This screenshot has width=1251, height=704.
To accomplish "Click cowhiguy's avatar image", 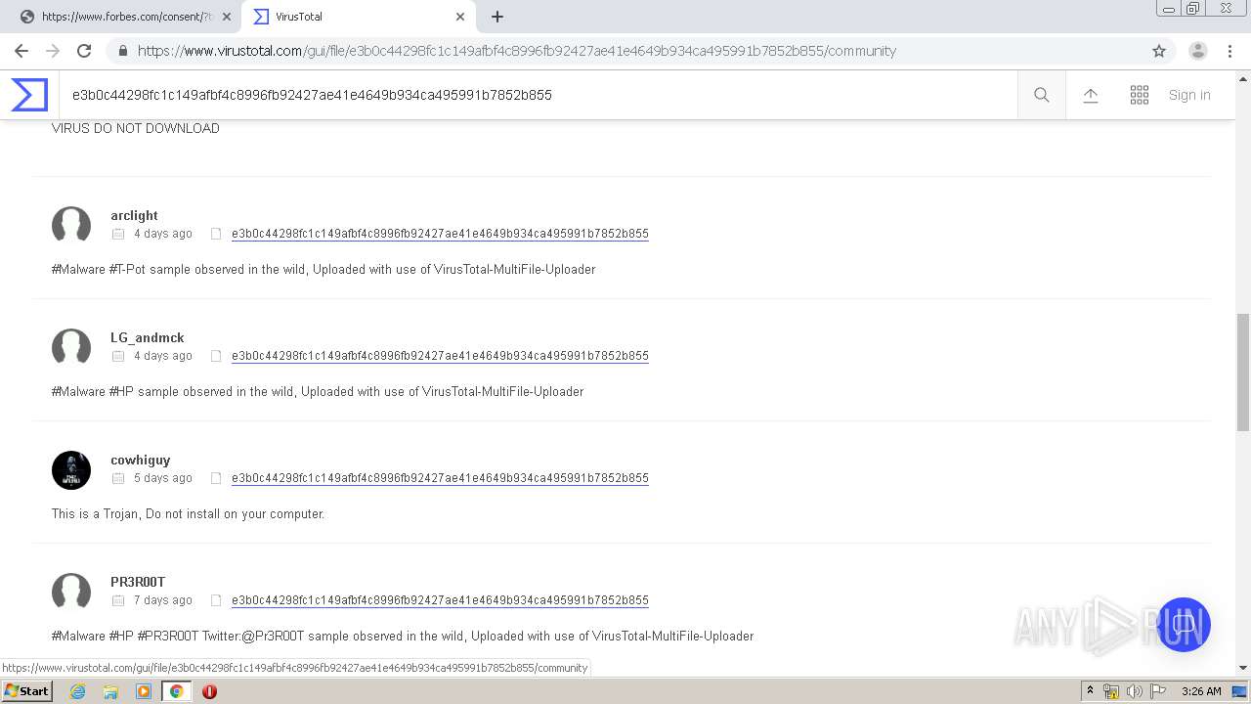I will coord(71,469).
